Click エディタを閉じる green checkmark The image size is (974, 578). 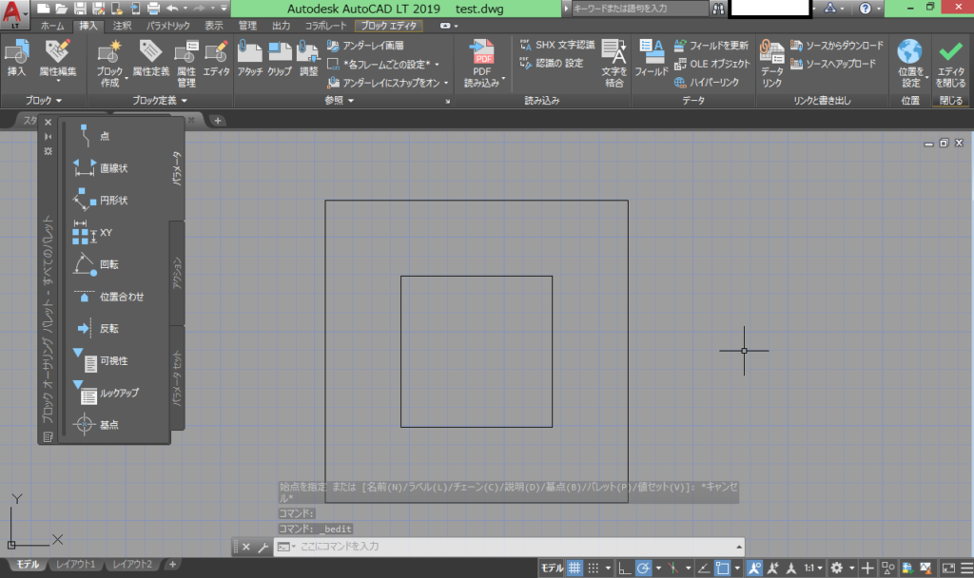pyautogui.click(x=950, y=51)
